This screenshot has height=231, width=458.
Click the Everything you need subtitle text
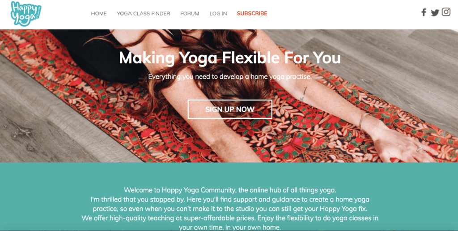[230, 77]
